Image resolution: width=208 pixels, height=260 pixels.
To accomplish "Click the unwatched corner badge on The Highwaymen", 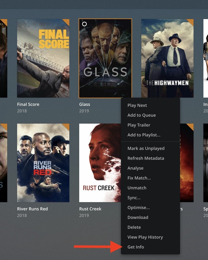I will (x=191, y=22).
